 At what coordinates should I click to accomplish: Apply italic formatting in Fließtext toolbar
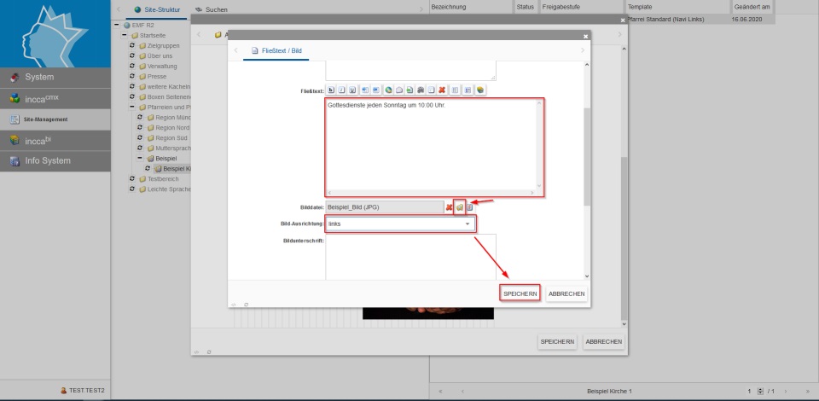(x=341, y=90)
